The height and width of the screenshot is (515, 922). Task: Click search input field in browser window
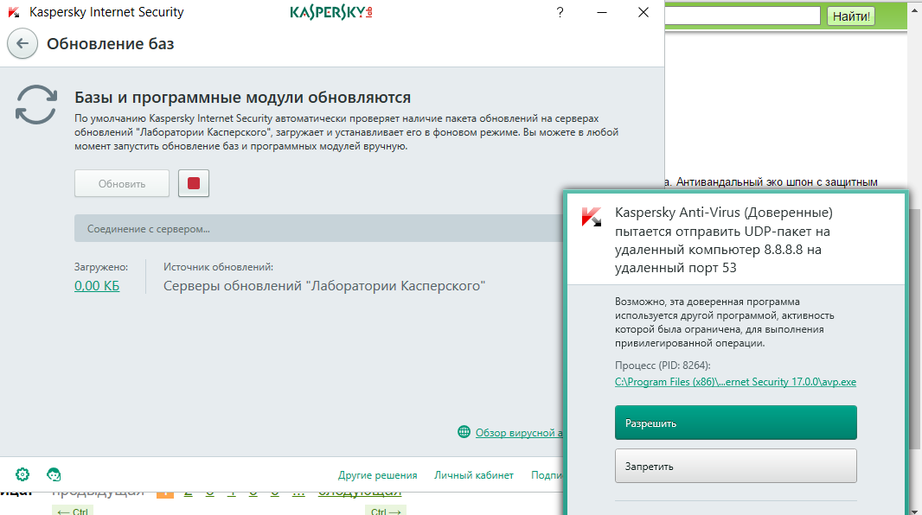(743, 16)
